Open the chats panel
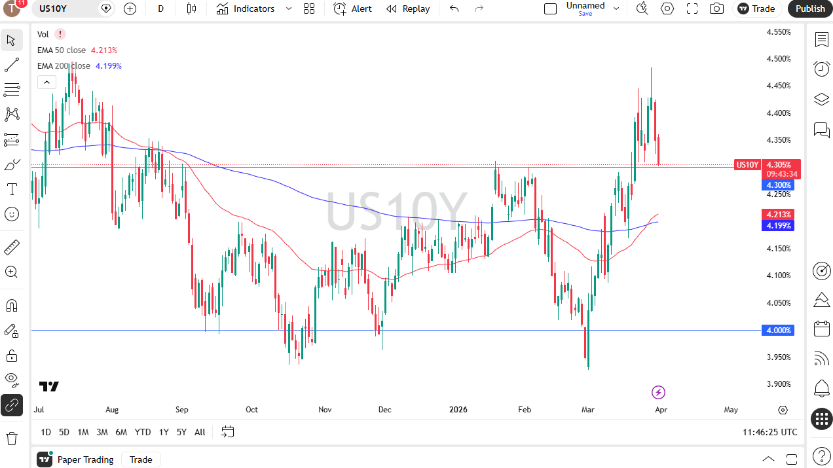This screenshot has height=468, width=833. coord(821,130)
